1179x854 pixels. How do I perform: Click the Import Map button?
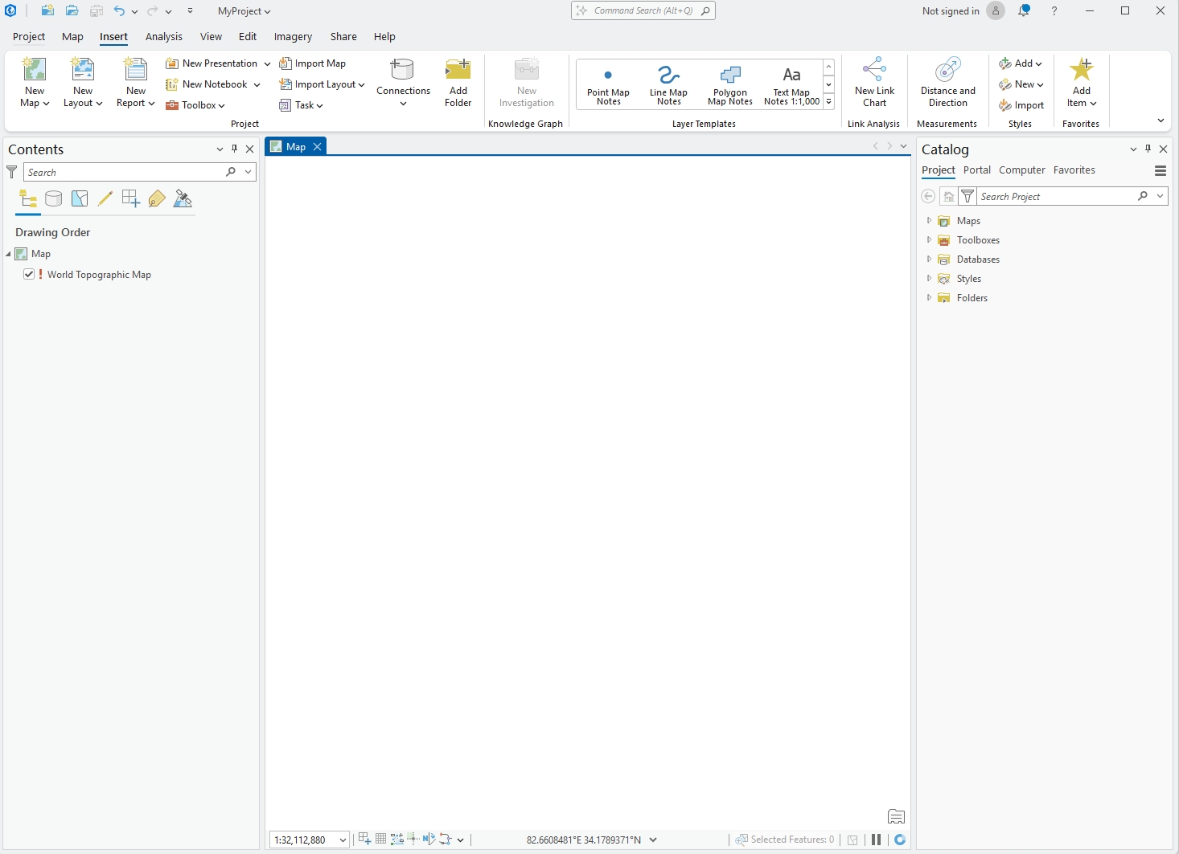pos(313,63)
